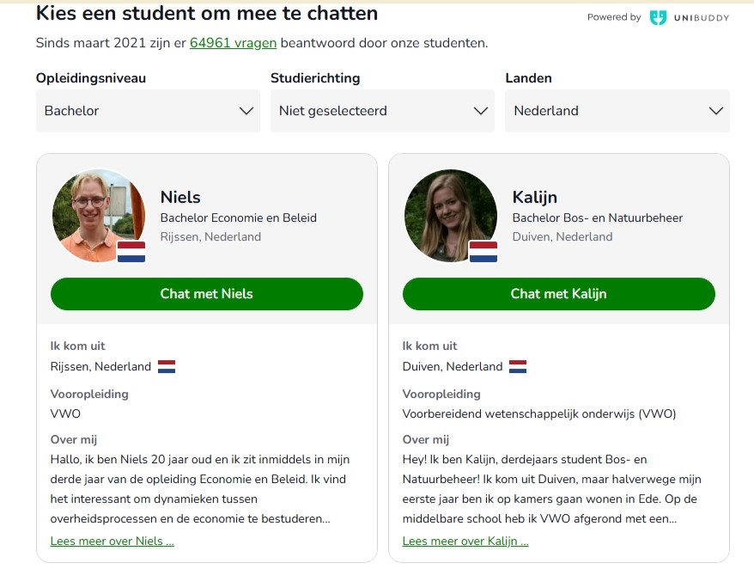Click the chevron arrow in Studierichting dropdown
754x569 pixels.
[x=481, y=111]
